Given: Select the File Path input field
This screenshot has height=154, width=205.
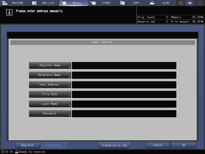Looking at the screenshot, I should pyautogui.click(x=124, y=94).
